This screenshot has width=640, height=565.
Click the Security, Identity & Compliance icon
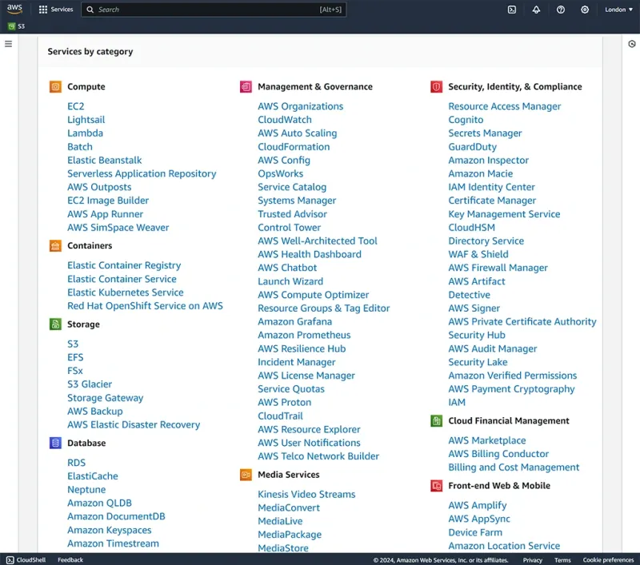436,86
